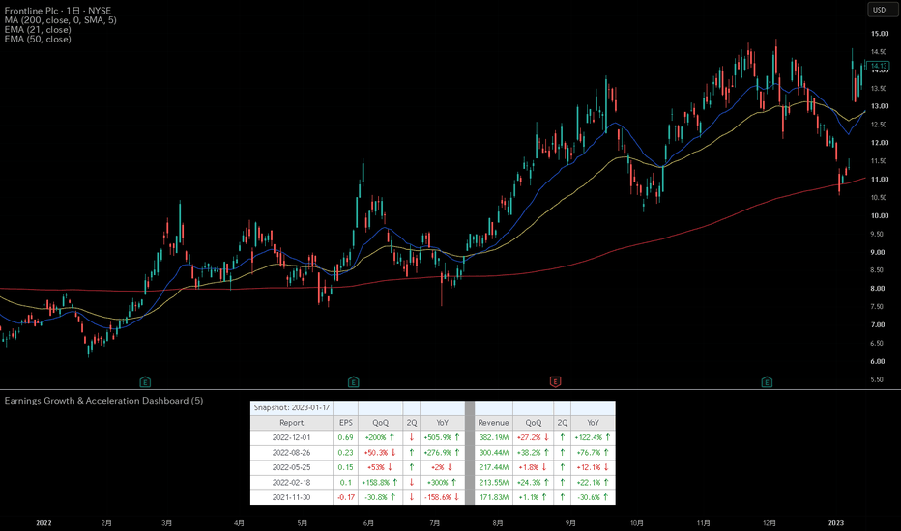Image resolution: width=901 pixels, height=531 pixels.
Task: Click the +505.9% EPS YoY cell
Action: click(442, 437)
